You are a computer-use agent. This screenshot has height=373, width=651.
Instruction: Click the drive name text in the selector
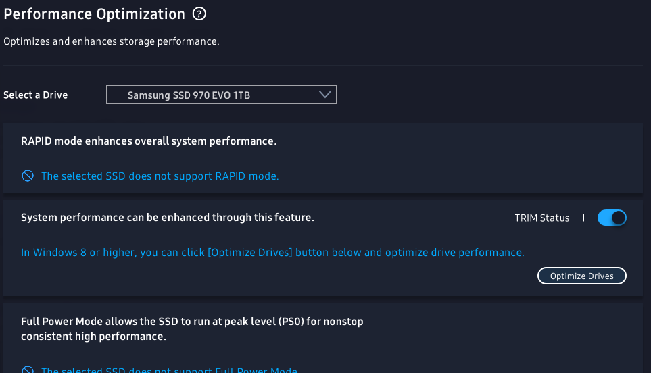(x=189, y=95)
